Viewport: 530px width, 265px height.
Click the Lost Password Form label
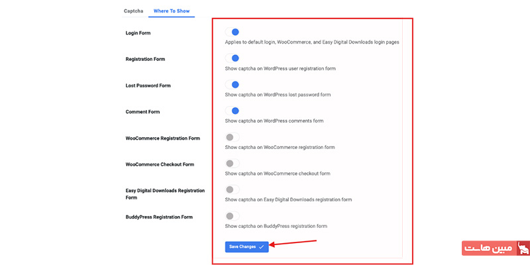coord(148,85)
